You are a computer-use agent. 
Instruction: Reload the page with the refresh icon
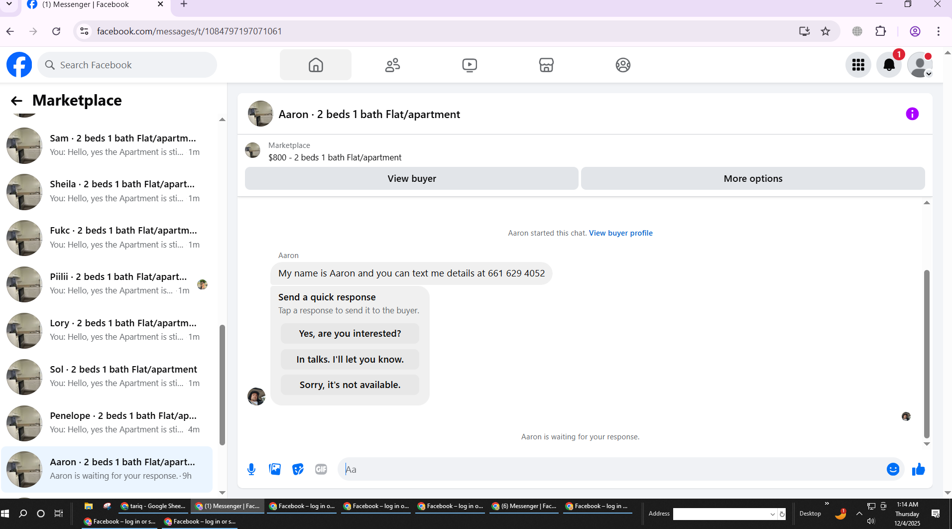(x=56, y=31)
